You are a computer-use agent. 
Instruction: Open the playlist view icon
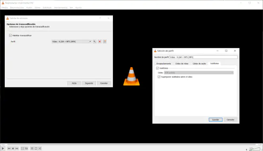[x=32, y=149]
